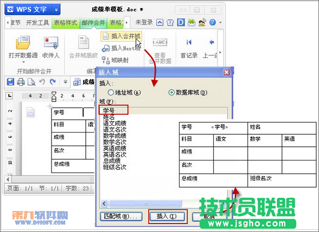Click field list horizontal scrollbar thumb
This screenshot has width=319, height=232.
pos(145,204)
